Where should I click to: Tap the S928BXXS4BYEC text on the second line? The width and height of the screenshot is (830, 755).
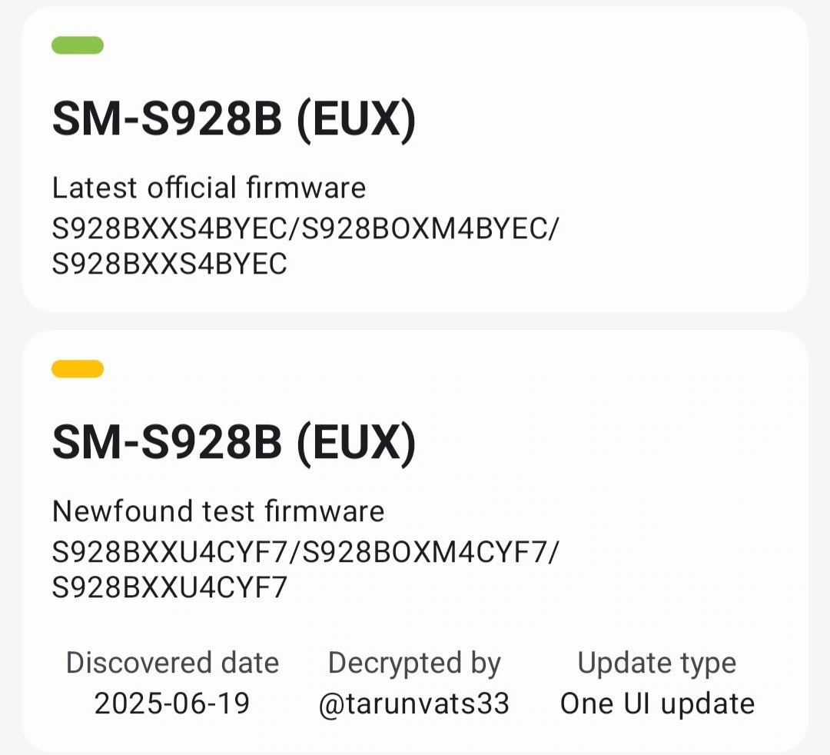170,264
